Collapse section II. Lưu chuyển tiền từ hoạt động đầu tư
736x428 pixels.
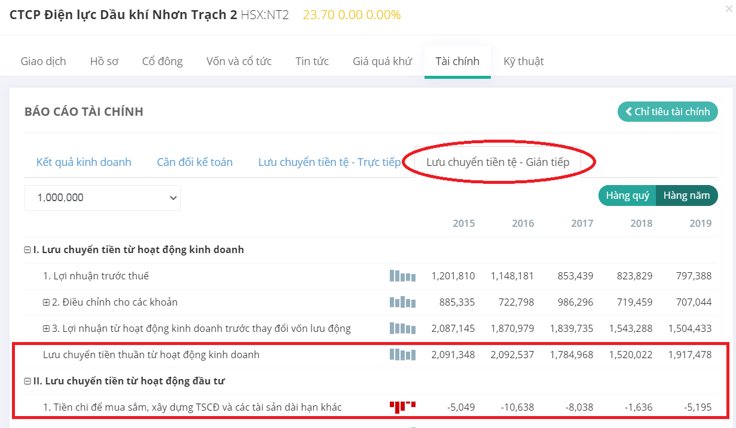pyautogui.click(x=28, y=381)
